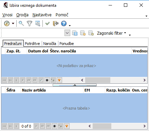
Task: Click orange filter icon in upper grid navigator
Action: pyautogui.click(x=59, y=80)
